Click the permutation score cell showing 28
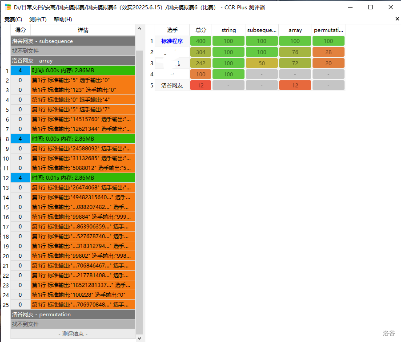401x342 pixels. click(x=329, y=52)
